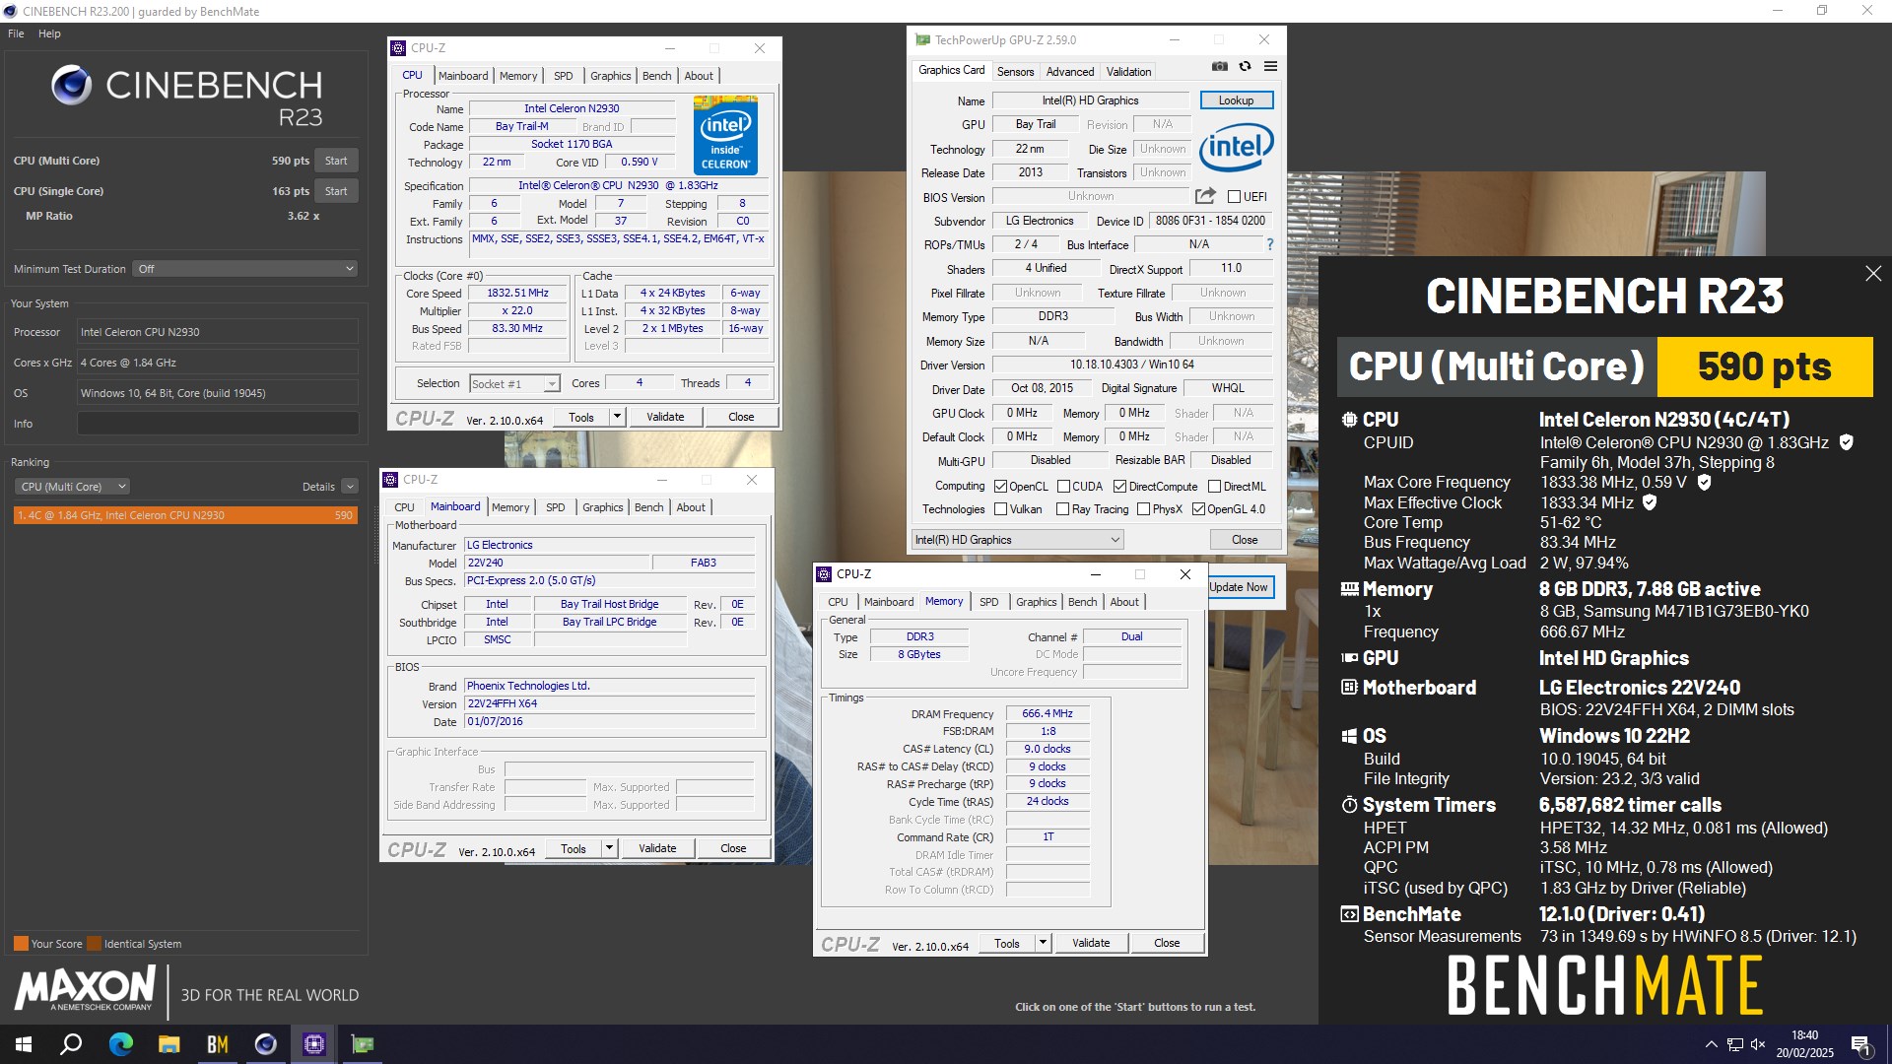1892x1064 pixels.
Task: Open Tools dropdown arrow in Memory window
Action: pyautogui.click(x=1043, y=943)
